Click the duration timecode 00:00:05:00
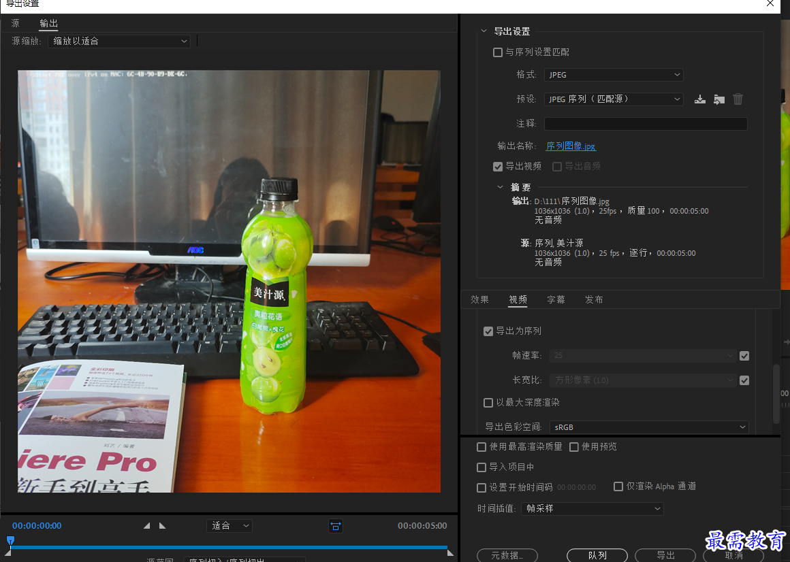This screenshot has height=562, width=790. click(x=422, y=526)
